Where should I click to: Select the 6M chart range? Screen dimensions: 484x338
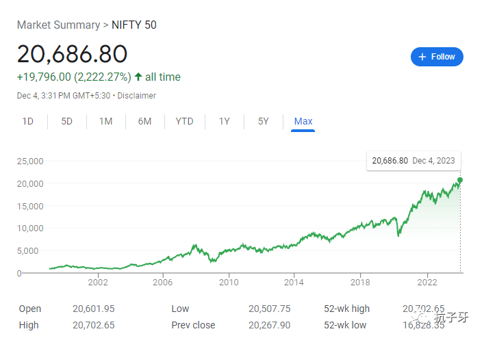point(144,121)
